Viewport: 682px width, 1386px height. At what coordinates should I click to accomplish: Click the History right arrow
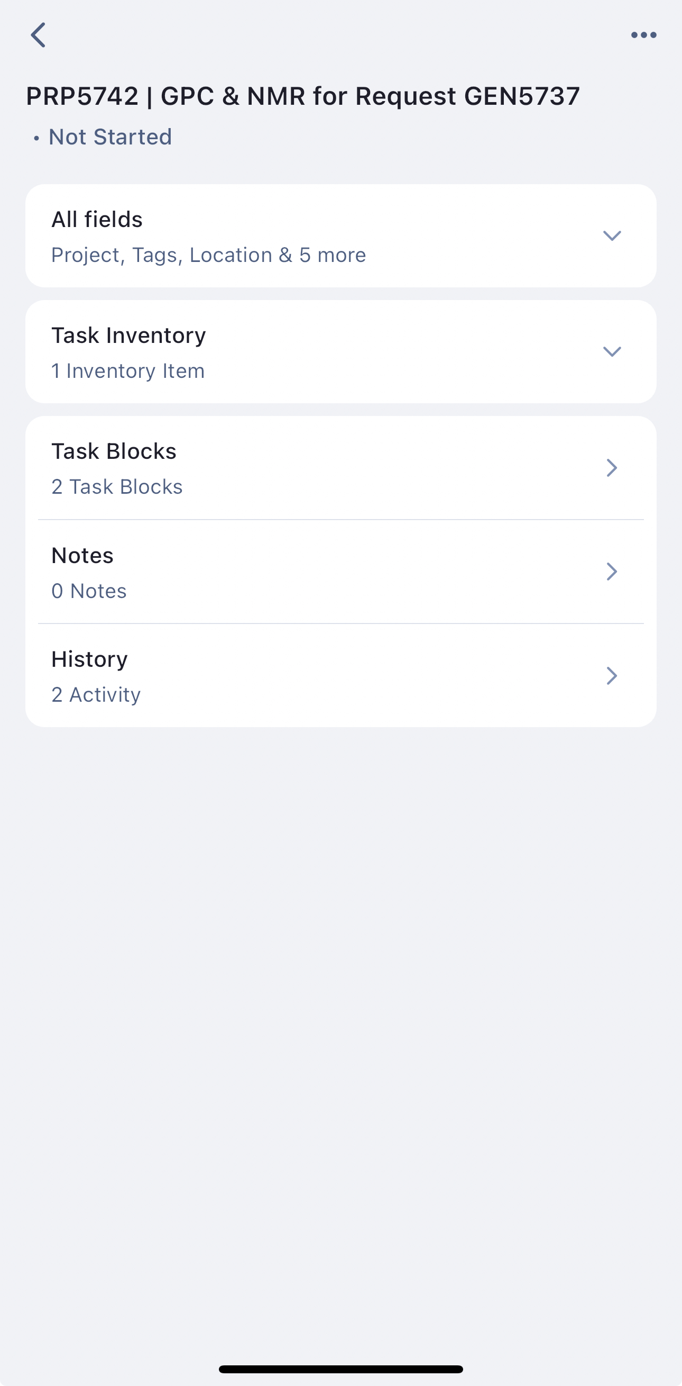pyautogui.click(x=611, y=676)
